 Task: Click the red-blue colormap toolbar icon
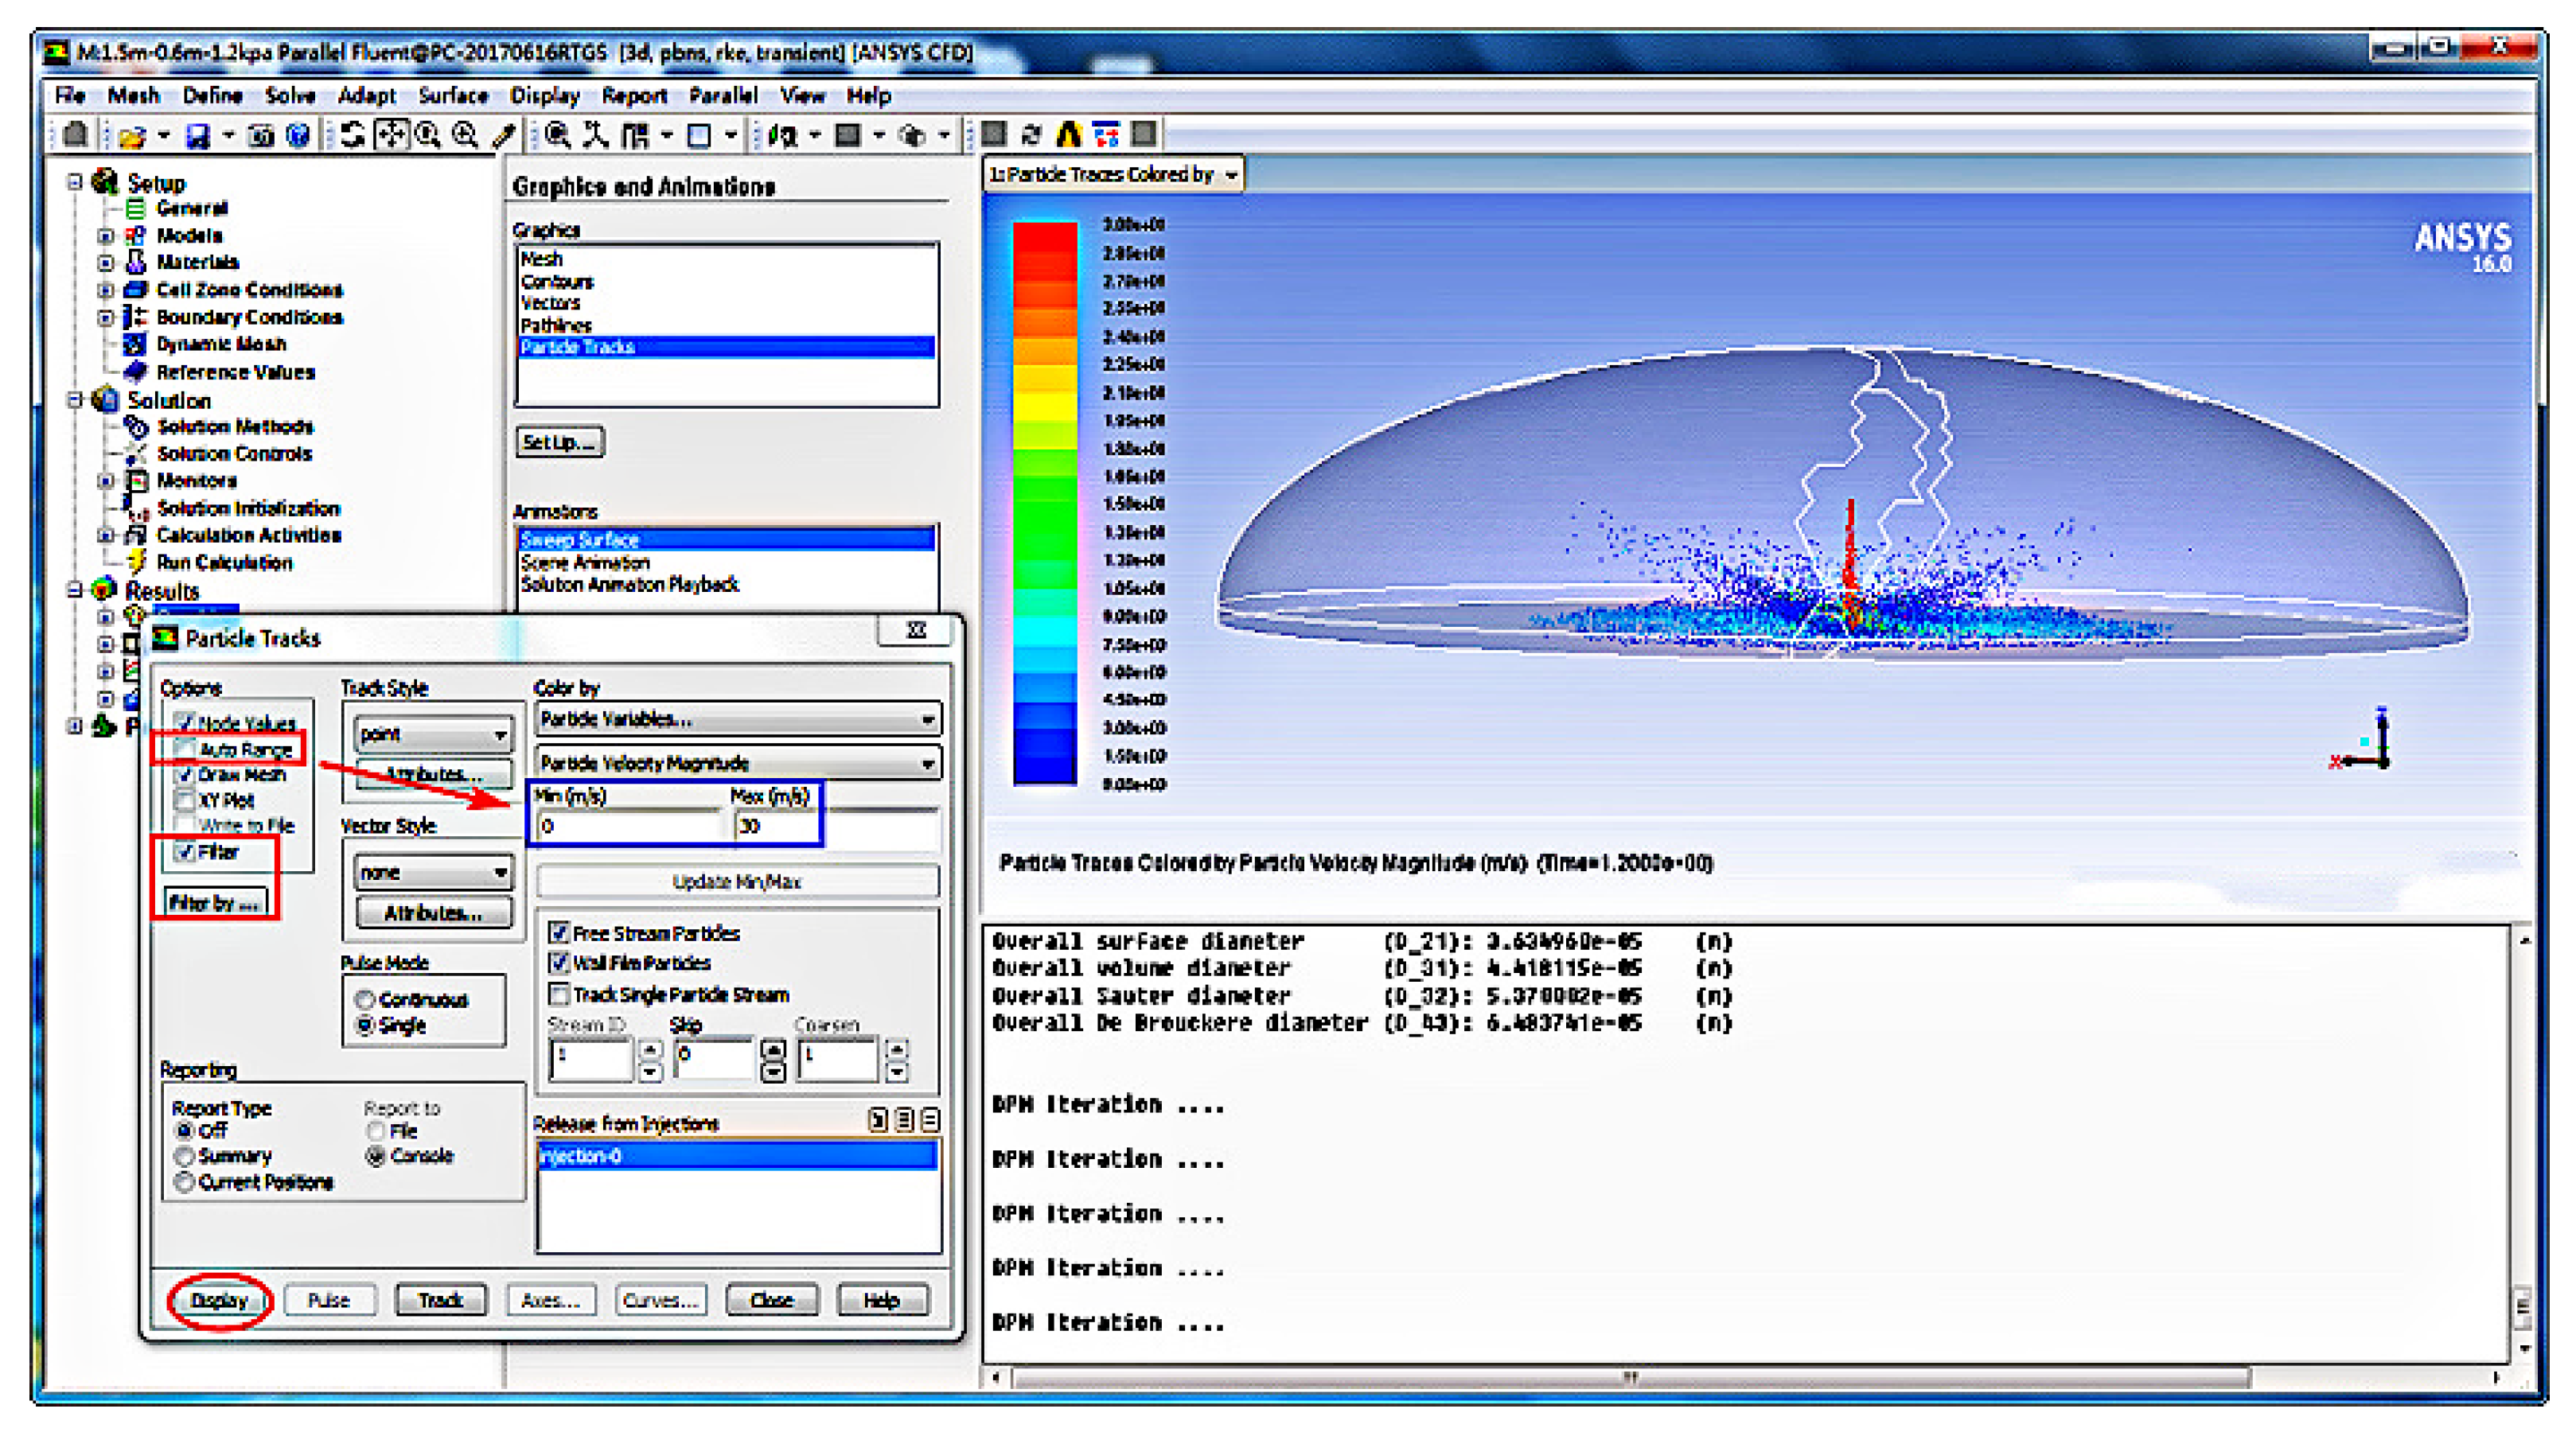[x=1106, y=134]
